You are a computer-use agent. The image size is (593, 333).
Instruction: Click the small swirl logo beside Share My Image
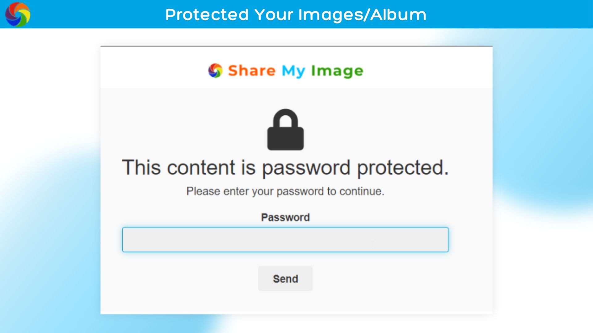215,71
